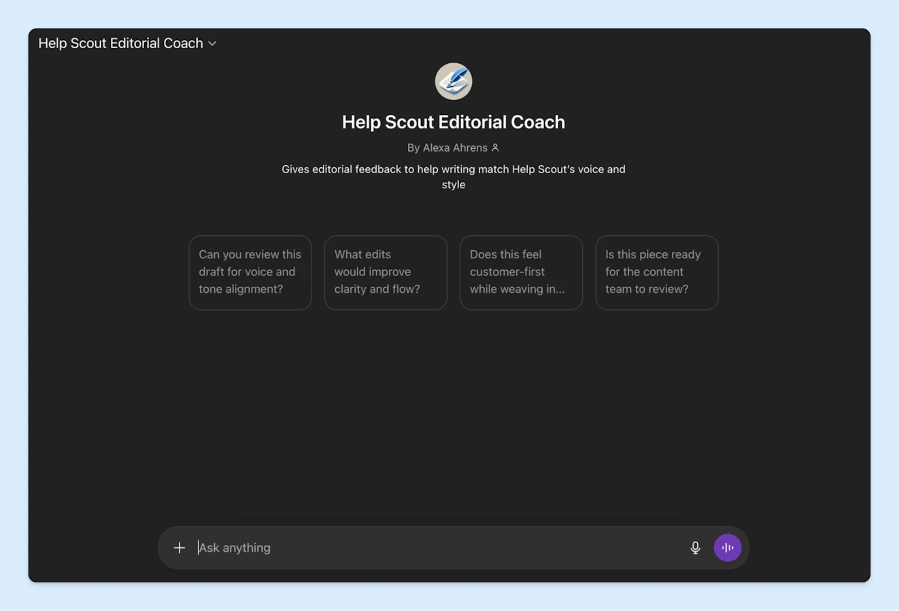Click Help Scout Editorial Coach in the header

[120, 43]
